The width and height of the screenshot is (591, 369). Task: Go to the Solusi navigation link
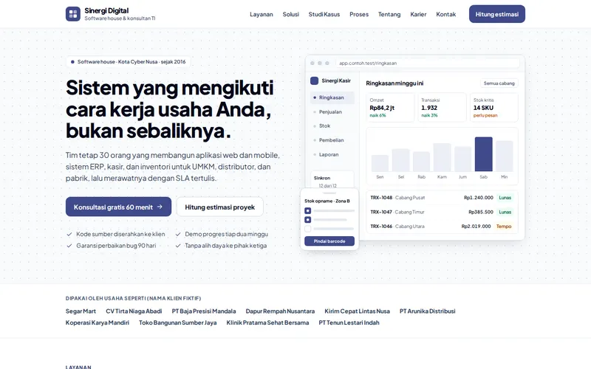290,14
